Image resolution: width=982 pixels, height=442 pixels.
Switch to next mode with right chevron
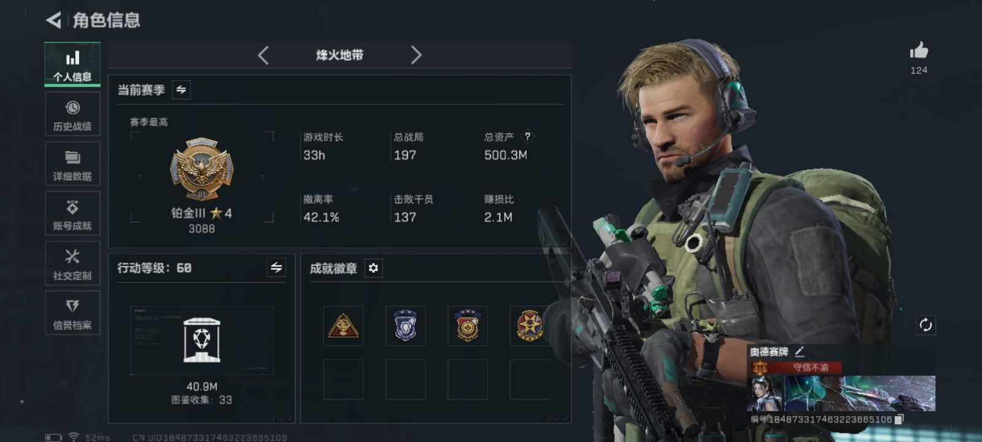tap(416, 55)
